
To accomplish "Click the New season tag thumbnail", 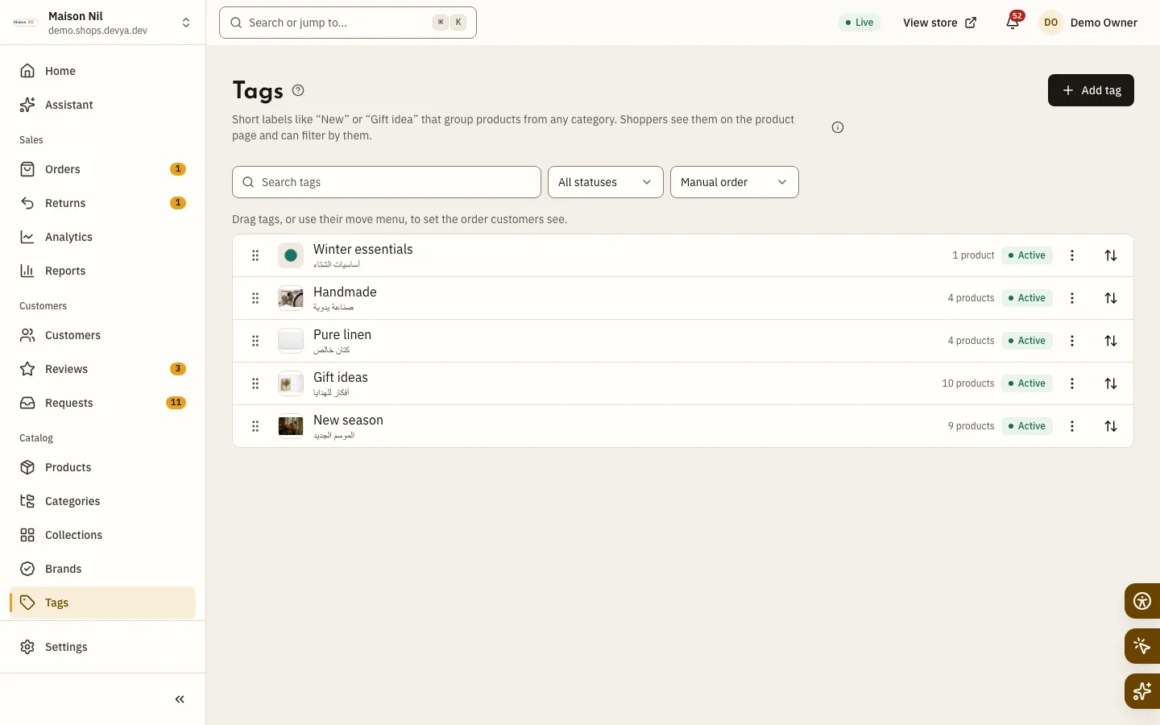I will (x=291, y=426).
